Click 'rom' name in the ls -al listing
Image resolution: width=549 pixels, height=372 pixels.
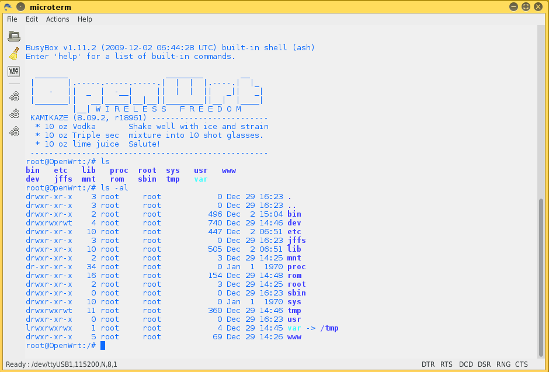coord(294,276)
